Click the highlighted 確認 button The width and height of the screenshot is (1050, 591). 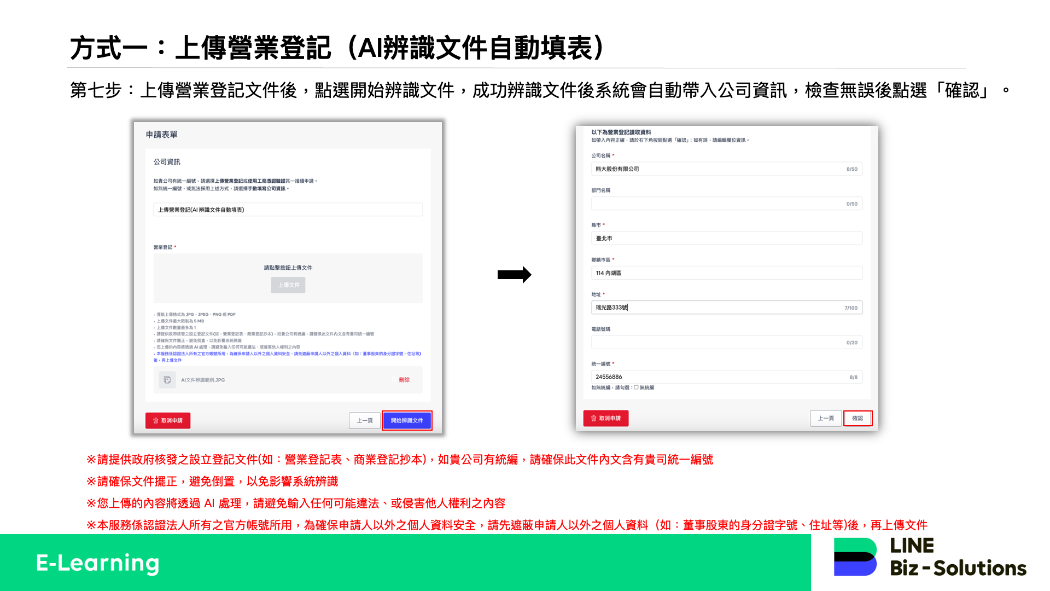tap(857, 418)
